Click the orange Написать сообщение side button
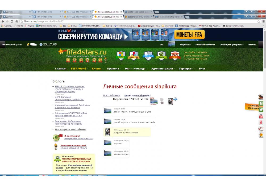This screenshot has height=186, width=266. [x=252, y=107]
